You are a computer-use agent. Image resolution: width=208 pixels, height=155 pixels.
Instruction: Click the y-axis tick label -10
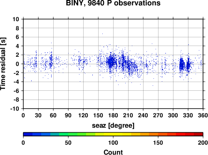pos(15,109)
